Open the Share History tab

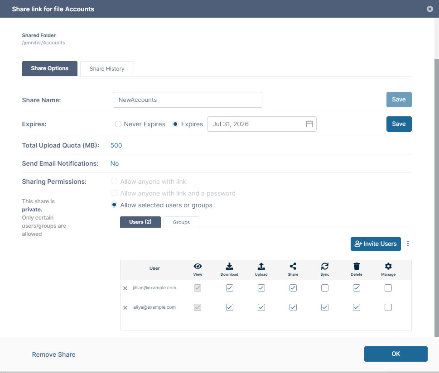tap(107, 68)
